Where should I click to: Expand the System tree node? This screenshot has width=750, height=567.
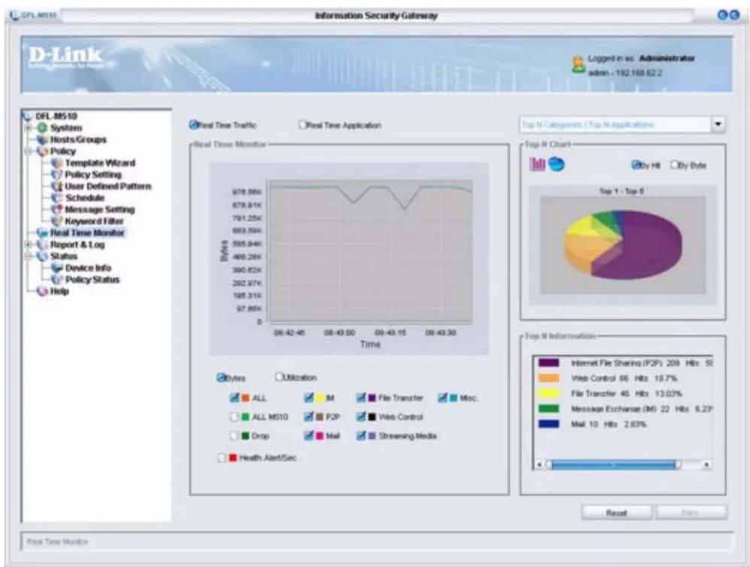[29, 128]
